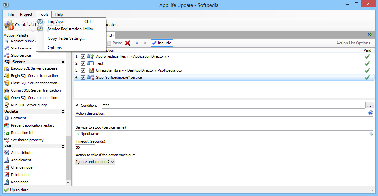Select the Open SQL Server connection icon
Image resolution: width=378 pixels, height=196 pixels.
tap(7, 98)
